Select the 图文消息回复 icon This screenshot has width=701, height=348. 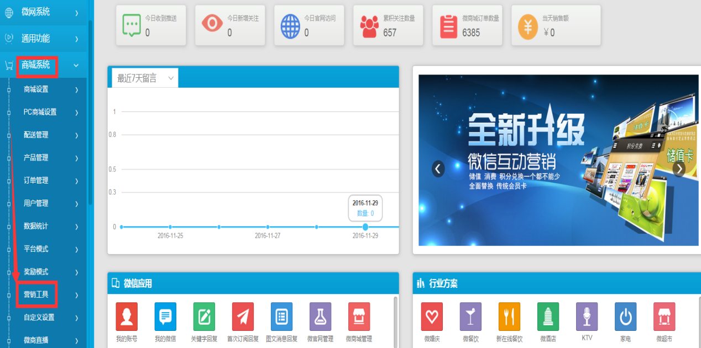(x=281, y=317)
